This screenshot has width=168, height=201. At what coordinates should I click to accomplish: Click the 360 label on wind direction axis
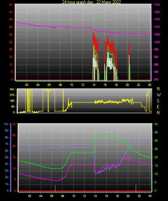click(12, 89)
